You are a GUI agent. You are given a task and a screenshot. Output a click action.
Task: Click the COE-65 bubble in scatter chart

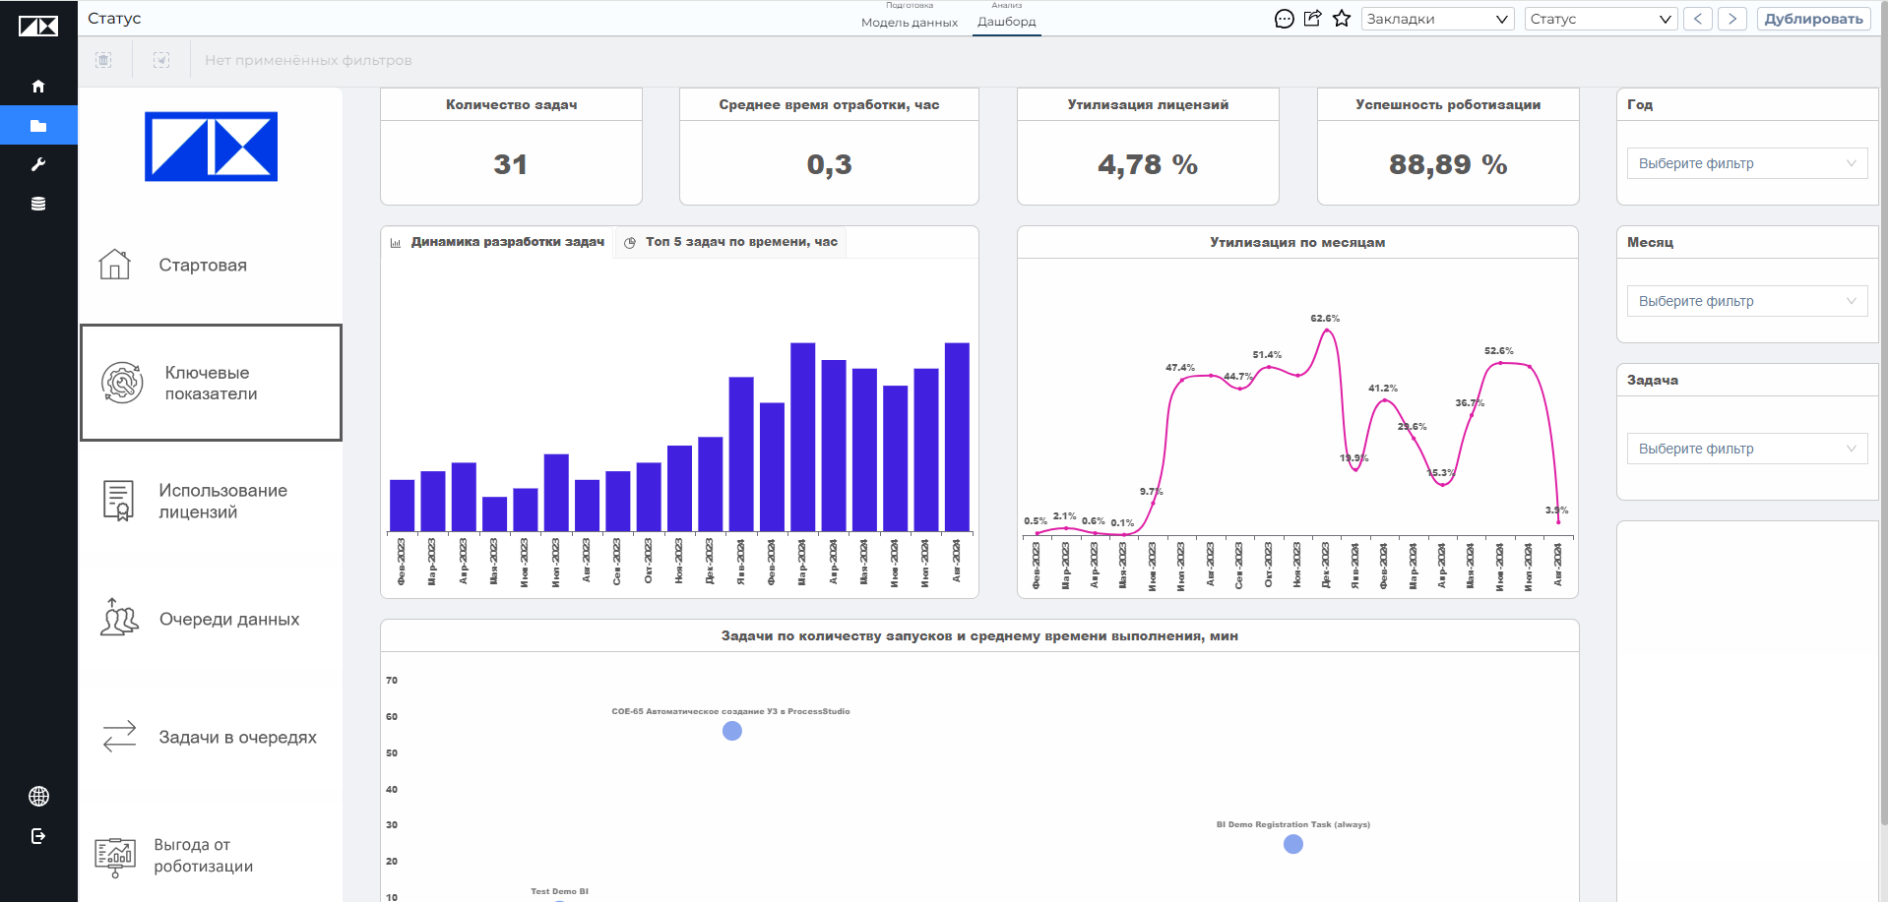[x=732, y=731]
